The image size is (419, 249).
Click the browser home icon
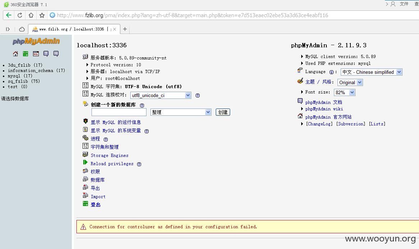[31, 15]
